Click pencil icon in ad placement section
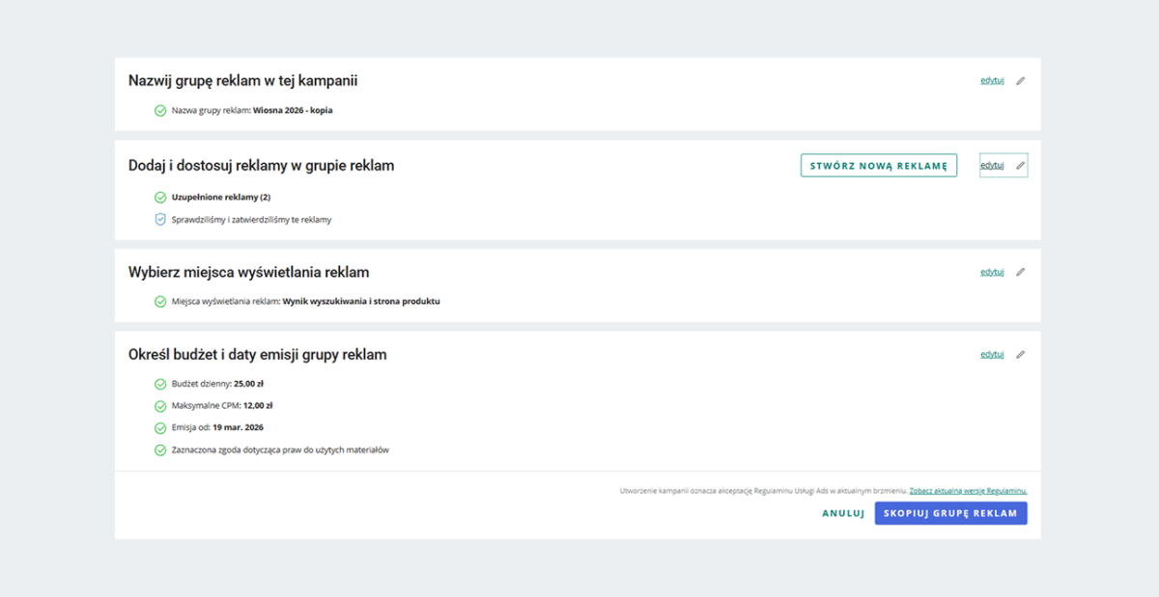Screen dimensions: 1159x597 click(1021, 272)
